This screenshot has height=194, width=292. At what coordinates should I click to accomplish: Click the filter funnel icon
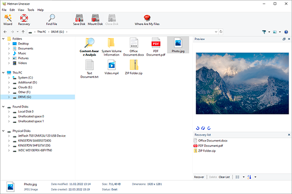264,32
